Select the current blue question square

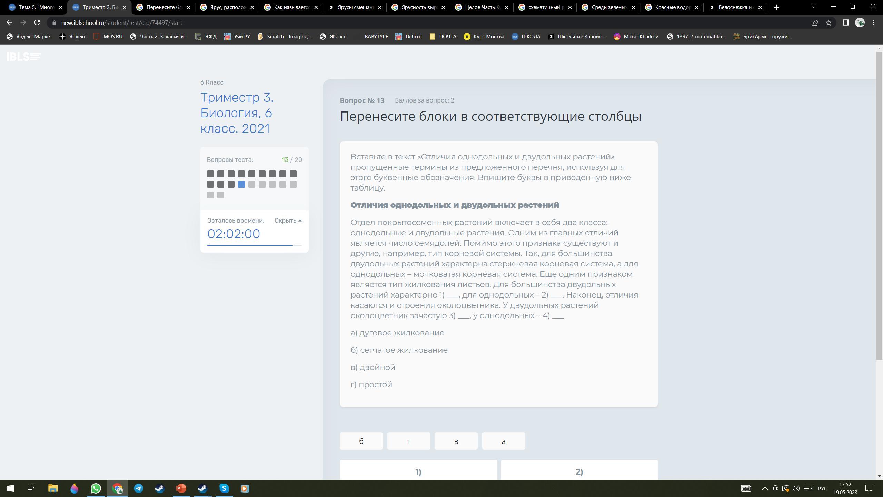coord(241,184)
